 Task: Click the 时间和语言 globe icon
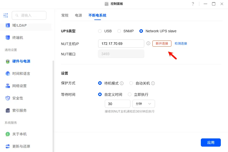[x=8, y=74]
